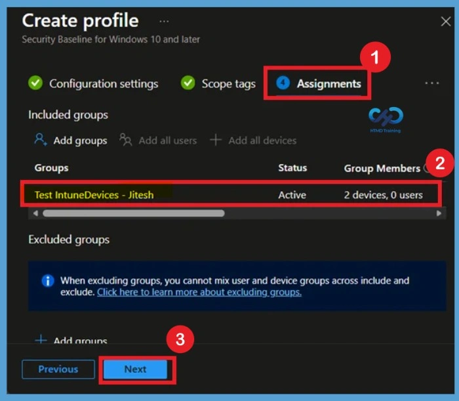Select the Test IntuneDevices - Jitesh group

(x=94, y=195)
